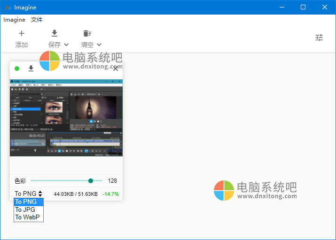The image size is (336, 240).
Task: Click the plus icon to add images
Action: [x=21, y=33]
